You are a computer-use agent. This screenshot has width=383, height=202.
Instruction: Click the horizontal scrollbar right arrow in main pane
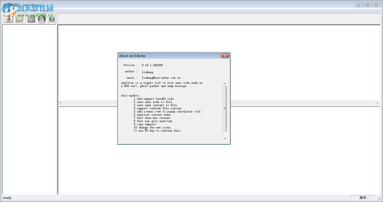point(377,103)
